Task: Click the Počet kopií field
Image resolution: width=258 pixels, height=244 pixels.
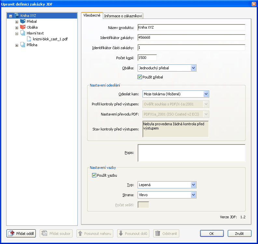Action: [147, 58]
